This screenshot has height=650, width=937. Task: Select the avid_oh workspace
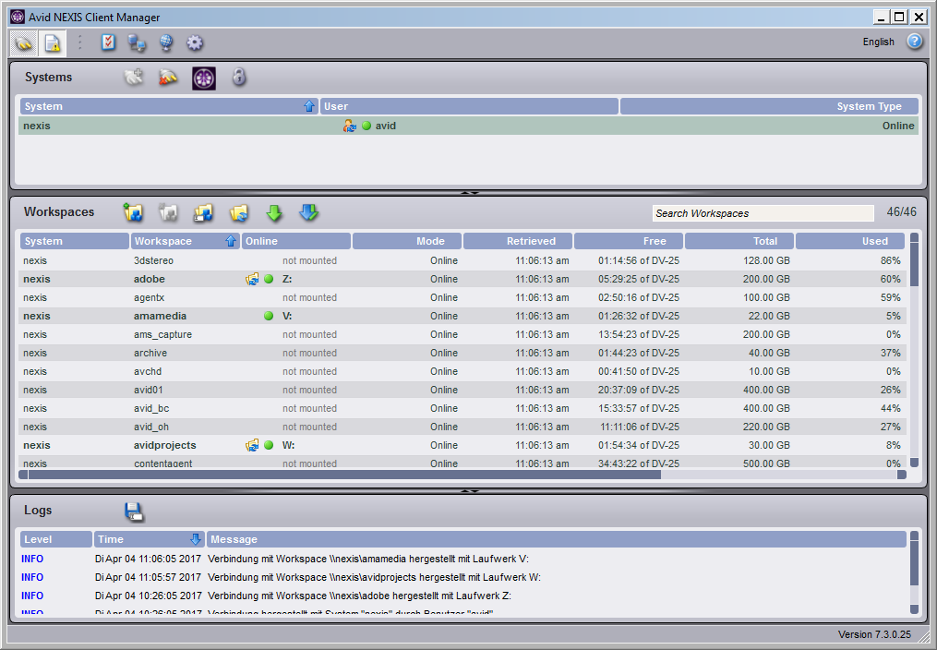462,427
